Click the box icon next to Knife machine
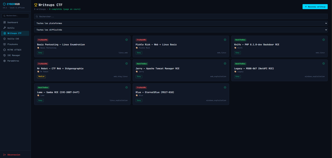Viewport: 332px width, 158px height. pos(235,48)
